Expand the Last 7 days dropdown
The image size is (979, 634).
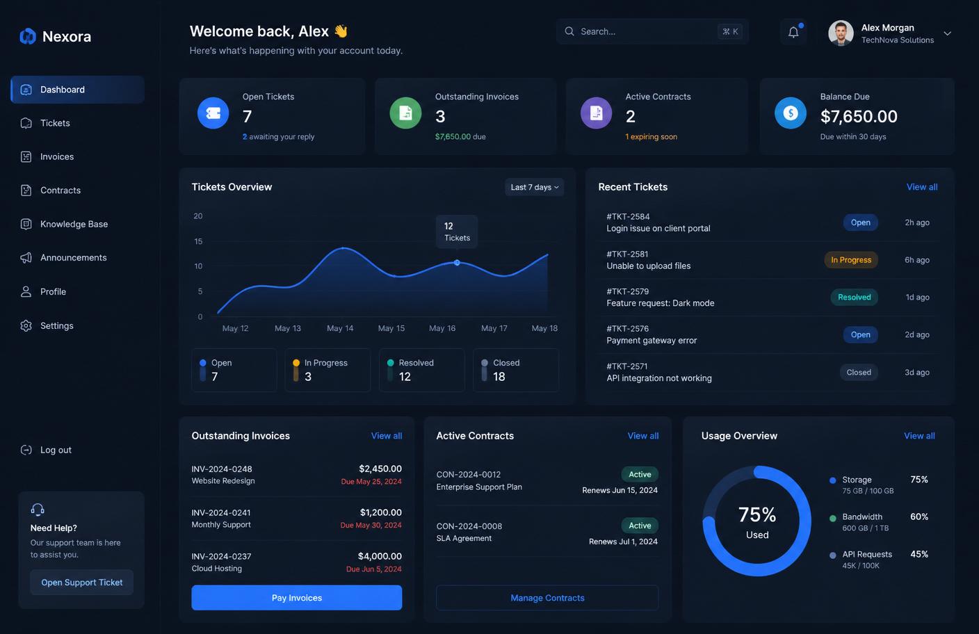pyautogui.click(x=534, y=187)
